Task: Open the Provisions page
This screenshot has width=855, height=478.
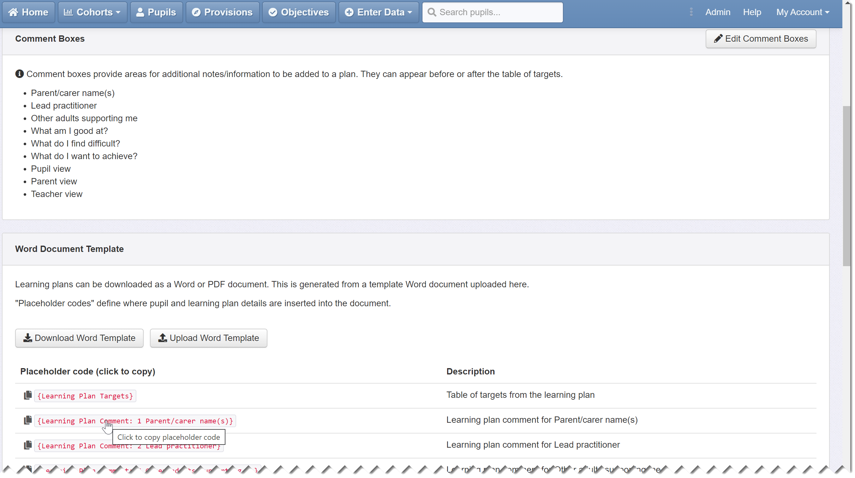Action: point(222,12)
